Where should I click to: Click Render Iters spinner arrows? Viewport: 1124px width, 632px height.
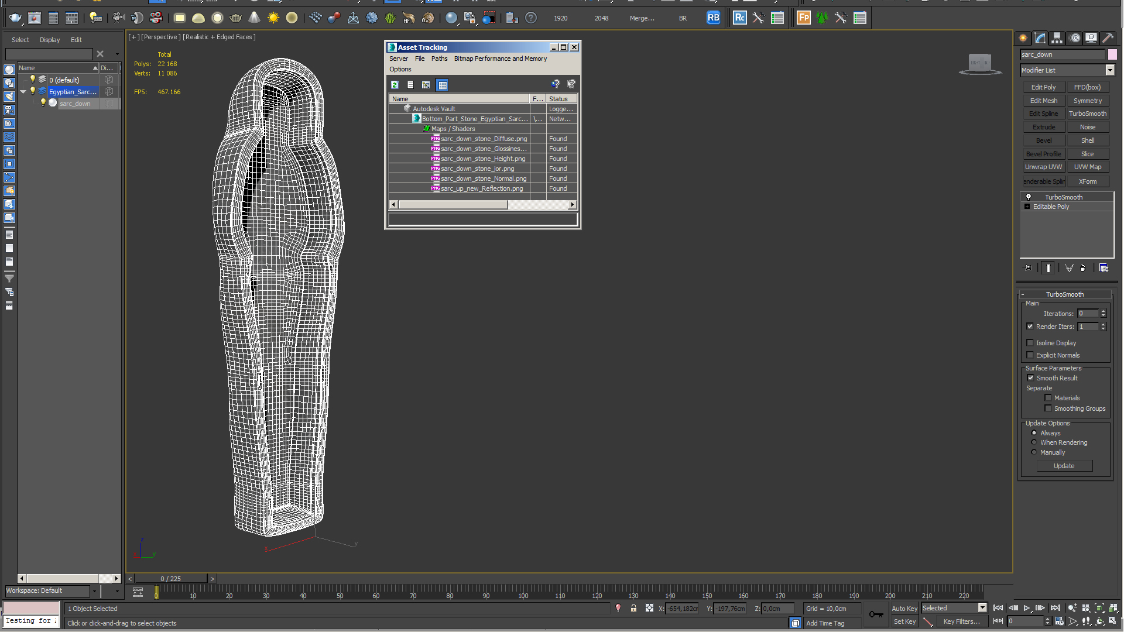[1103, 327]
